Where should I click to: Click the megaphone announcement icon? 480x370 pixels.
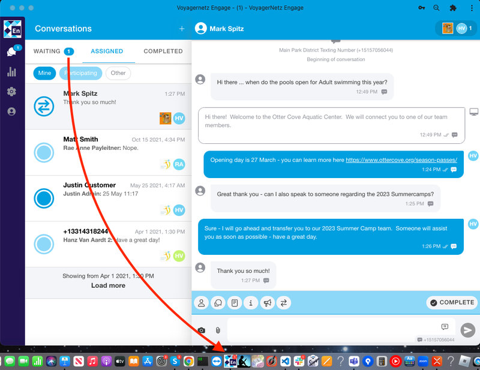[x=267, y=303]
